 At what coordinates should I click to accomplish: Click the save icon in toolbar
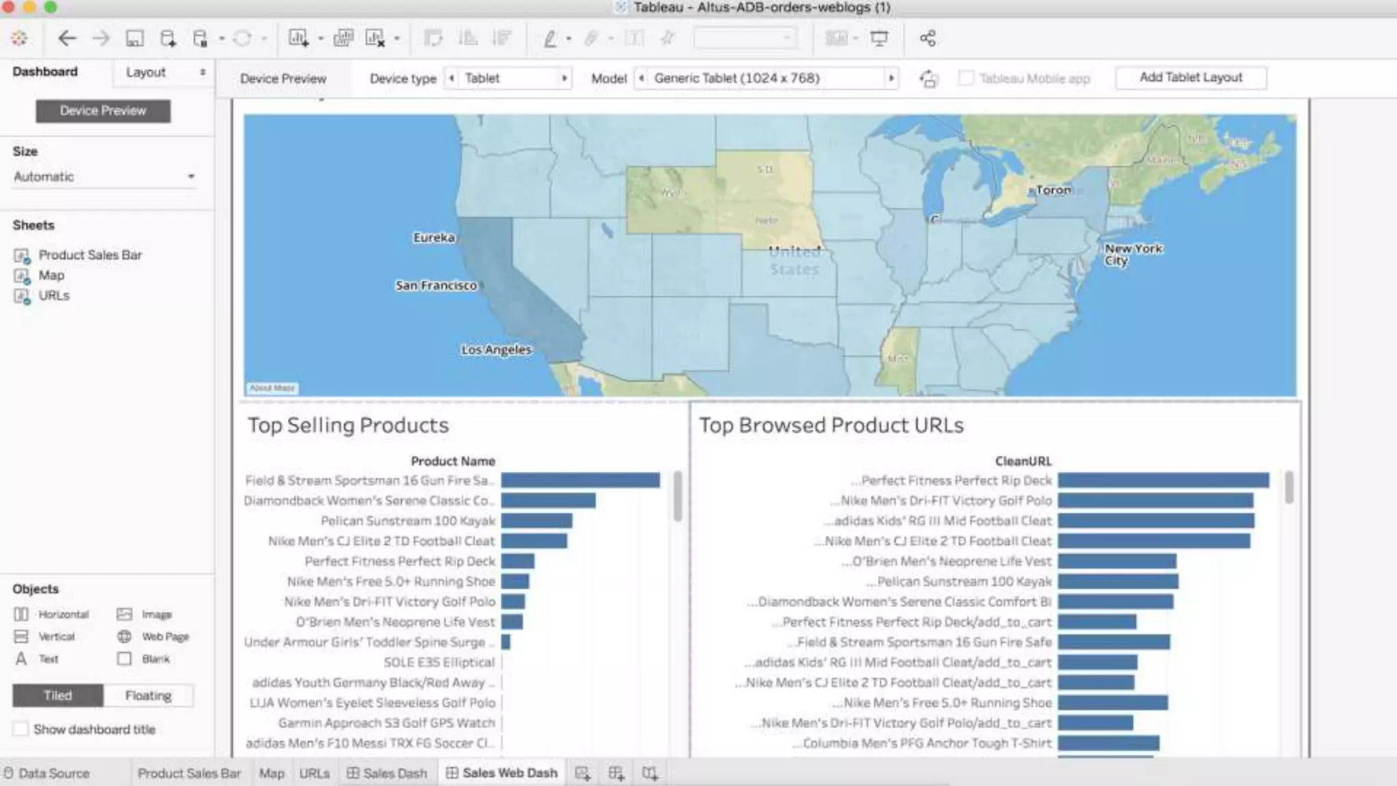[134, 39]
